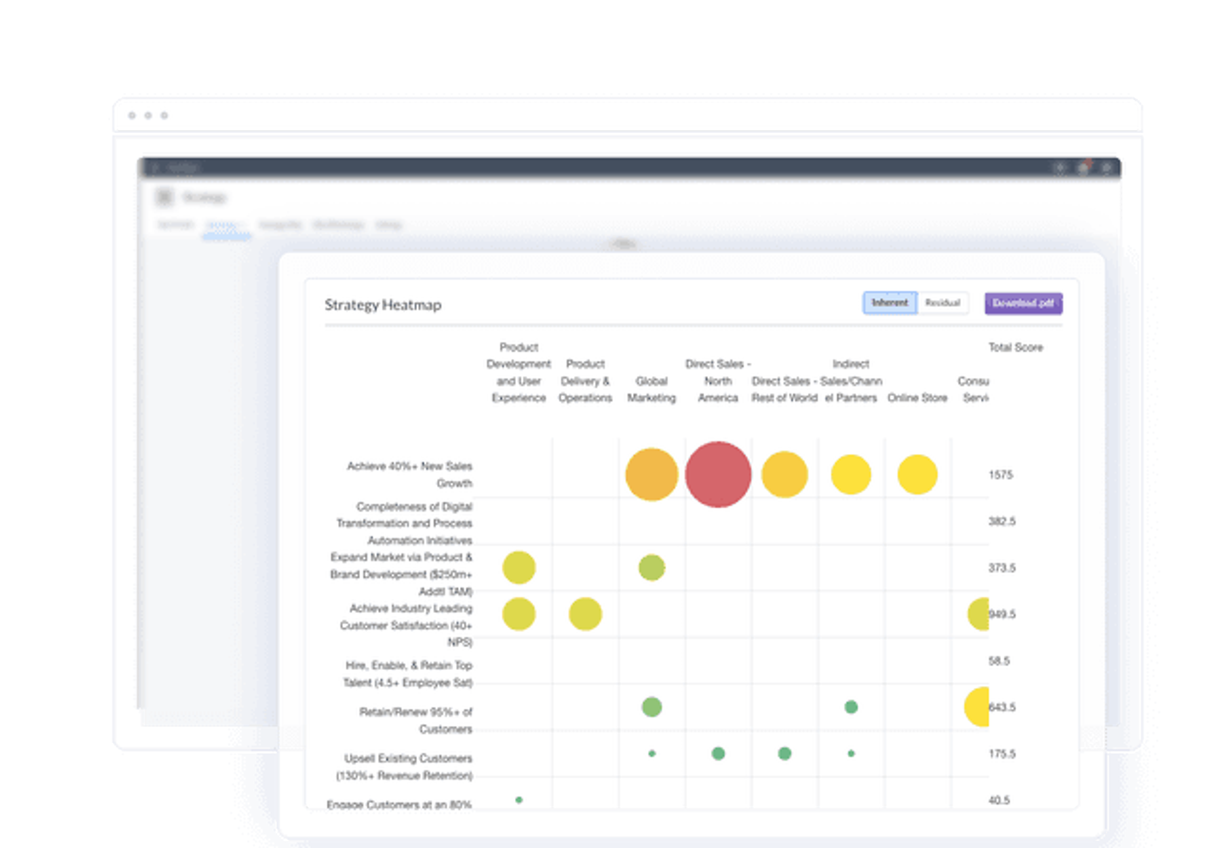This screenshot has height=848, width=1217.
Task: Click red bubble under Direct Sales North America
Action: (718, 474)
